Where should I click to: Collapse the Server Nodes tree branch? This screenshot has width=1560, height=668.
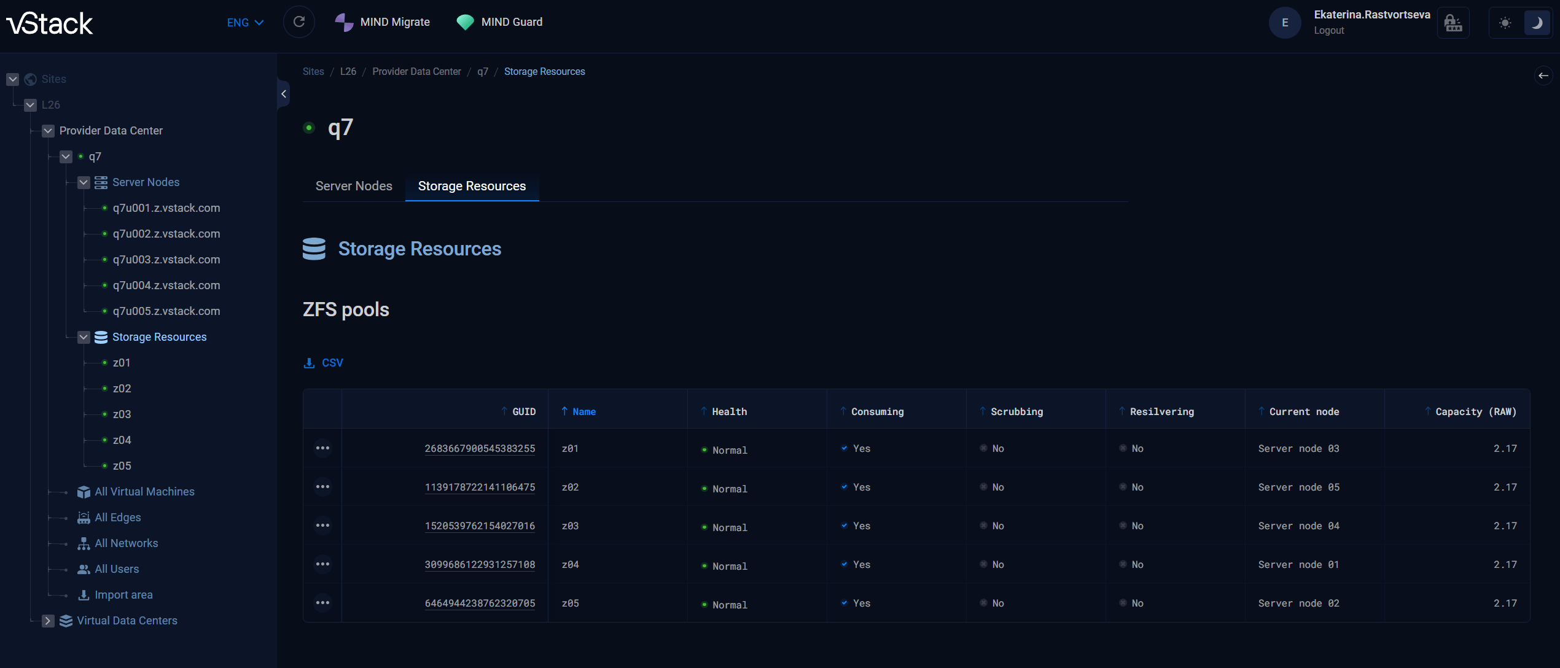tap(84, 182)
